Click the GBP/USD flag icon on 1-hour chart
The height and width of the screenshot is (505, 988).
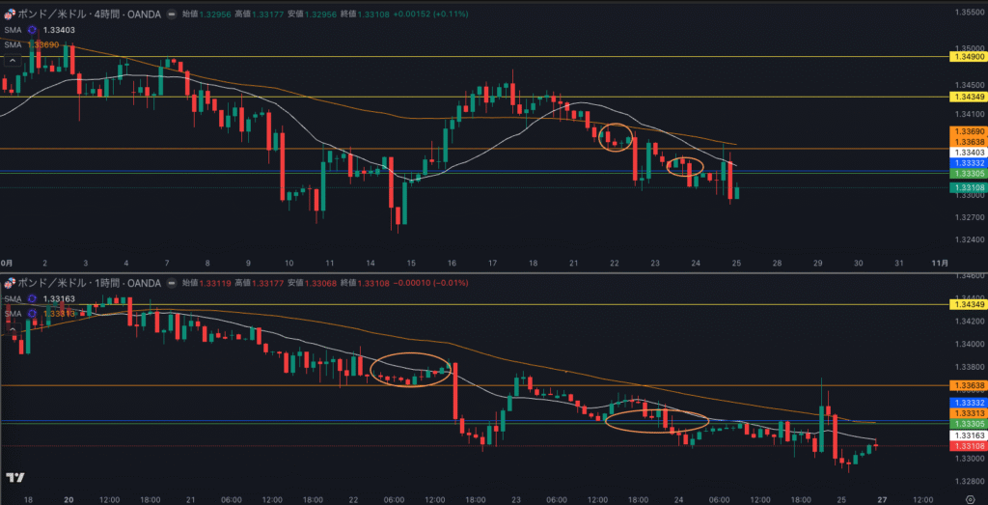[x=12, y=283]
